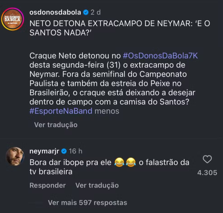This screenshot has width=223, height=213.
Task: Like Neymar's comment with the heart icon
Action: pyautogui.click(x=207, y=159)
